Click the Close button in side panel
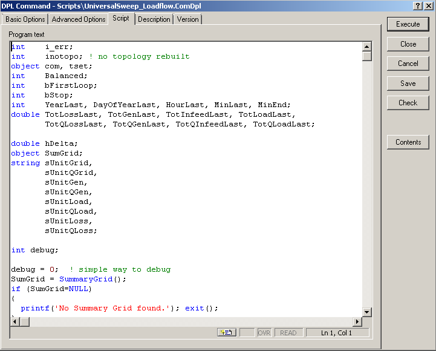This screenshot has width=436, height=351. tap(408, 44)
